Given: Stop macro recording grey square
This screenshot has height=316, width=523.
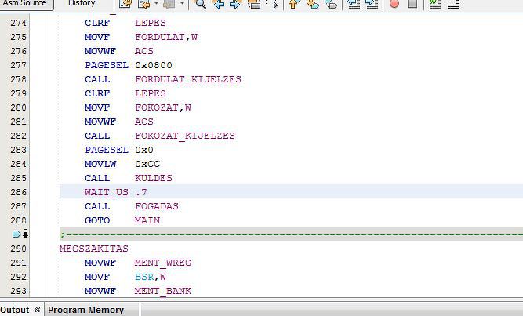Looking at the screenshot, I should point(412,4).
